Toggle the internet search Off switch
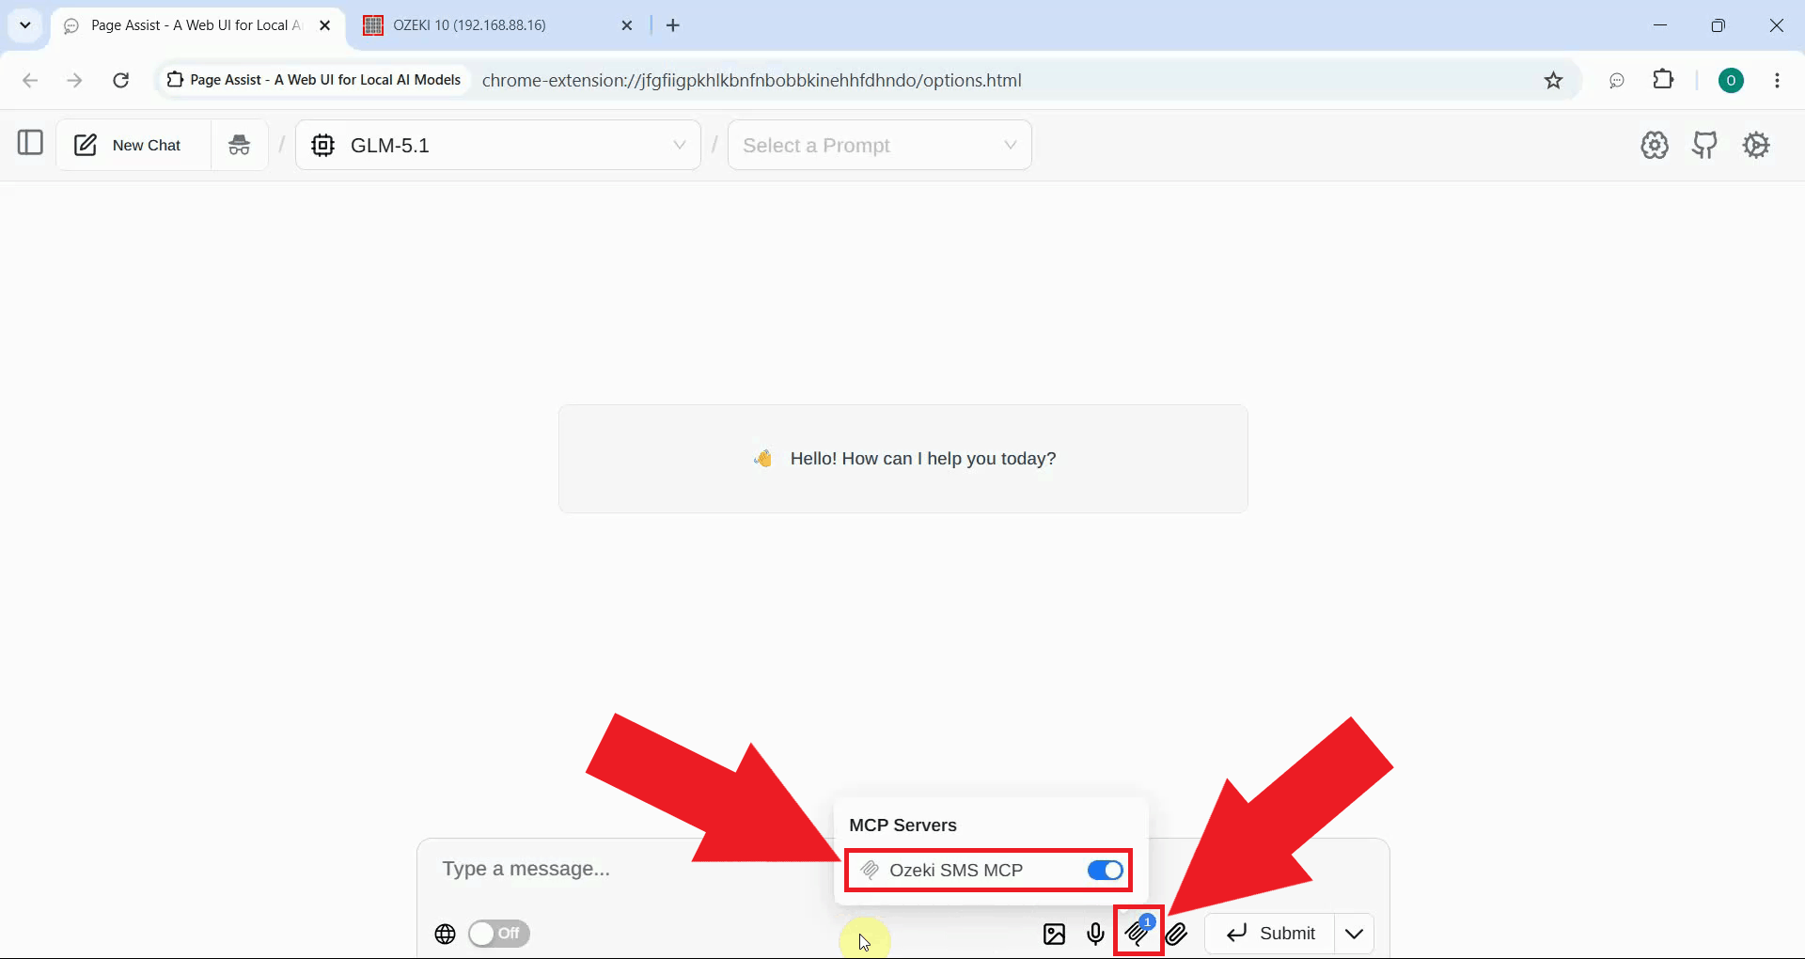This screenshot has width=1805, height=959. click(x=499, y=934)
